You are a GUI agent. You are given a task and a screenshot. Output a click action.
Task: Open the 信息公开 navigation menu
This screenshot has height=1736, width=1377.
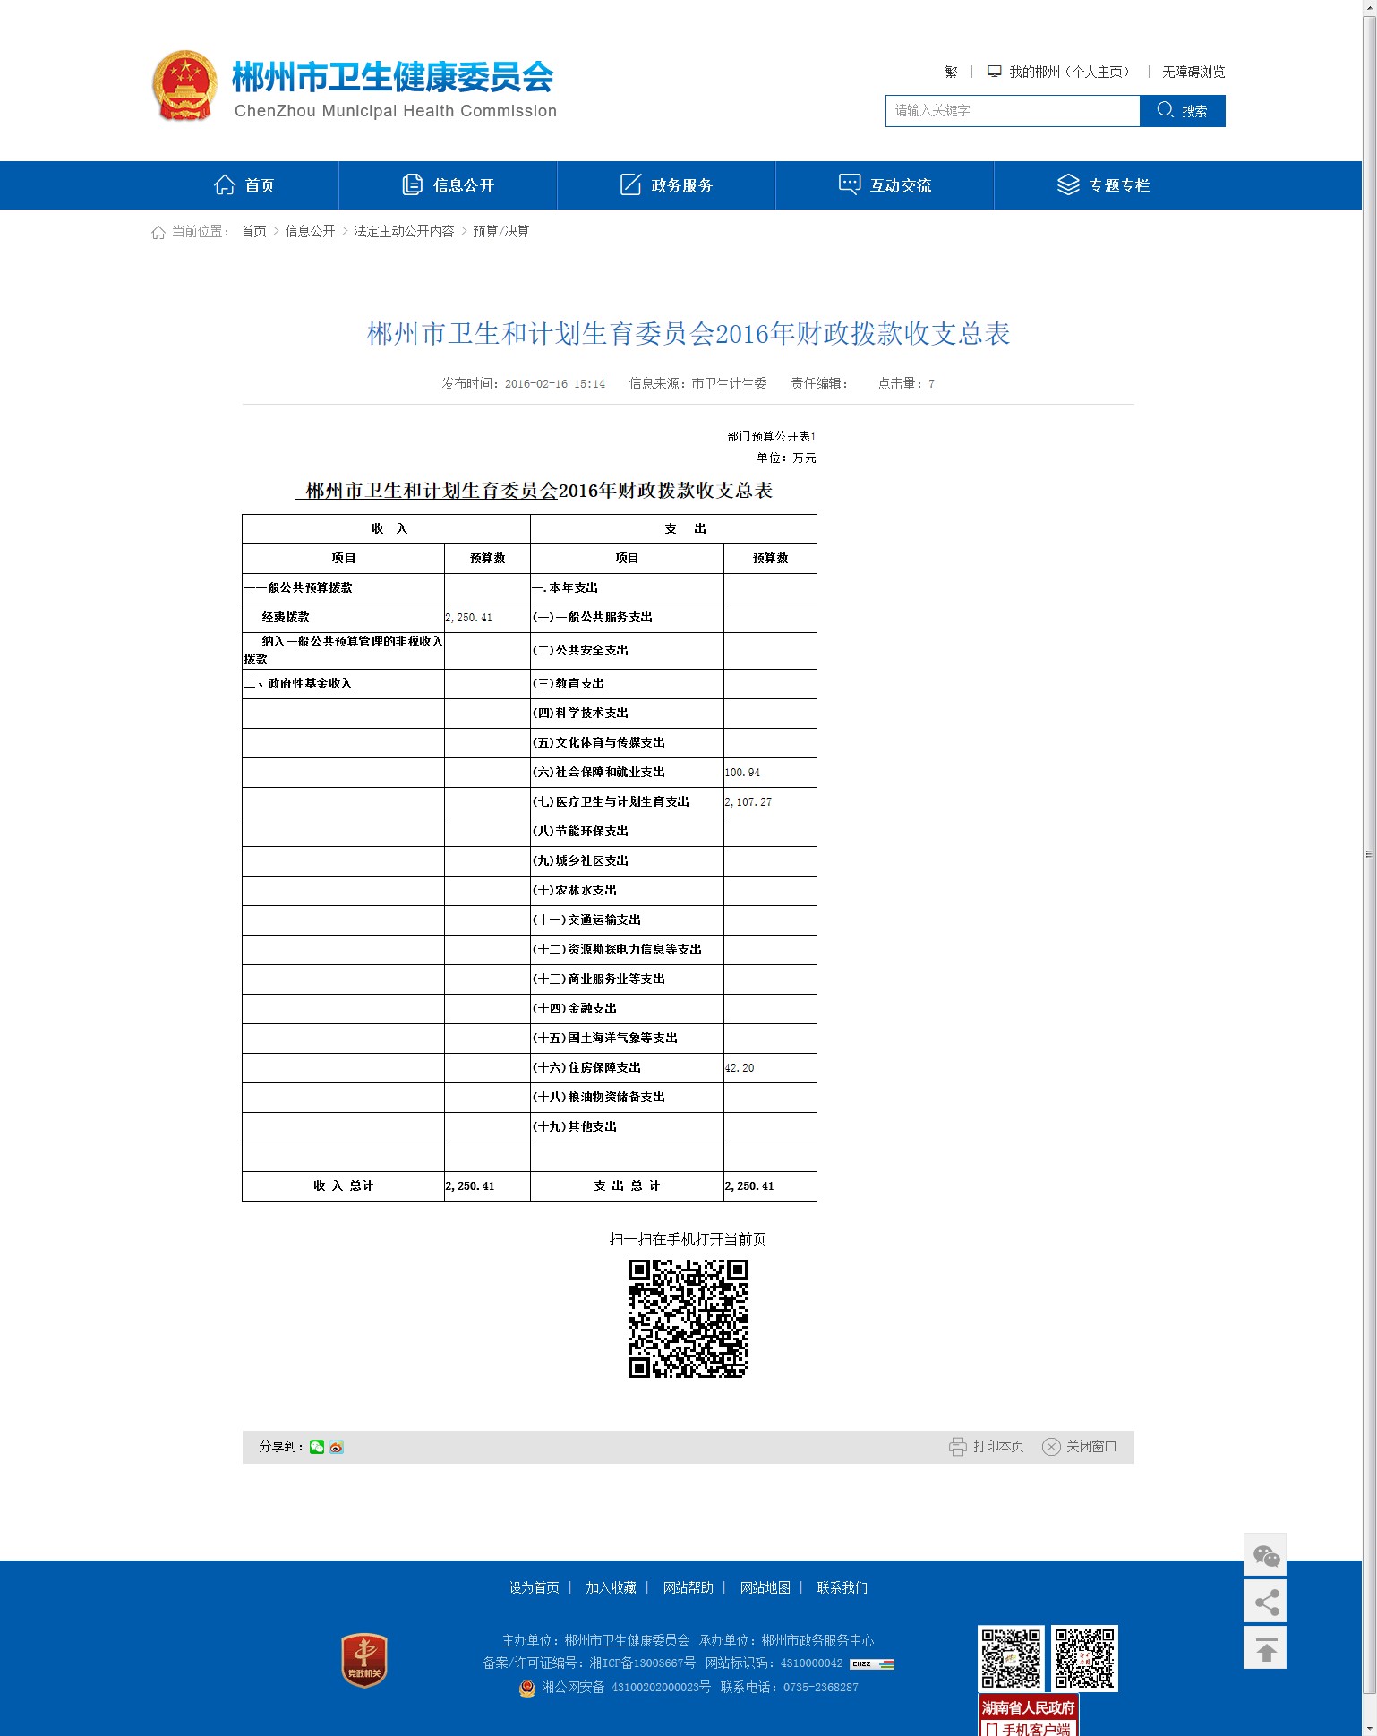448,185
